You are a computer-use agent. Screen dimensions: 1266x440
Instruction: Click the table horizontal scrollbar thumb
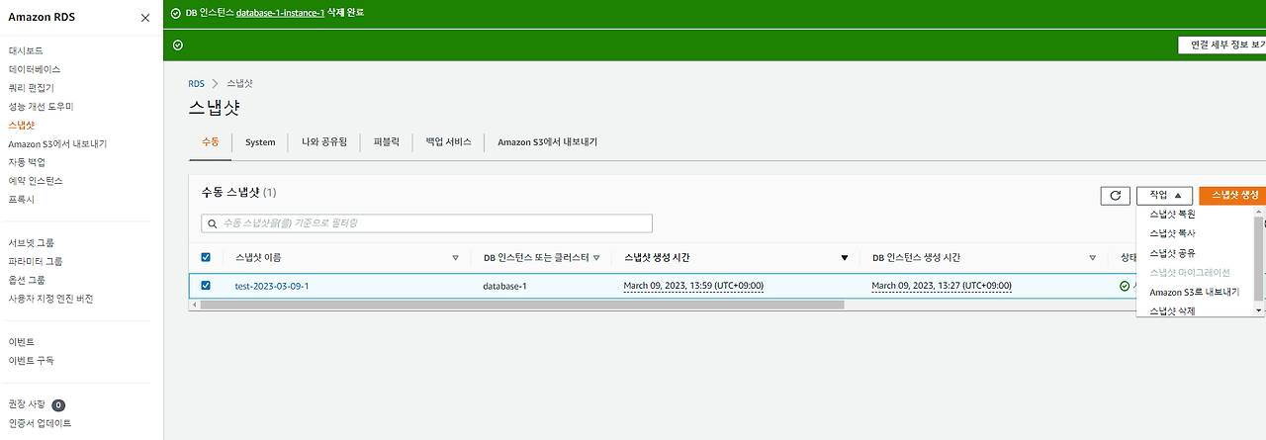click(x=521, y=305)
